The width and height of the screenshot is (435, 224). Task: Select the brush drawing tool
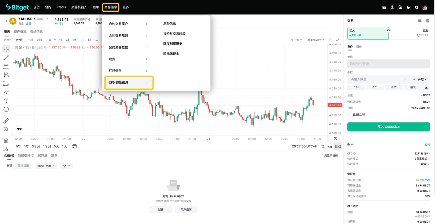(x=6, y=92)
